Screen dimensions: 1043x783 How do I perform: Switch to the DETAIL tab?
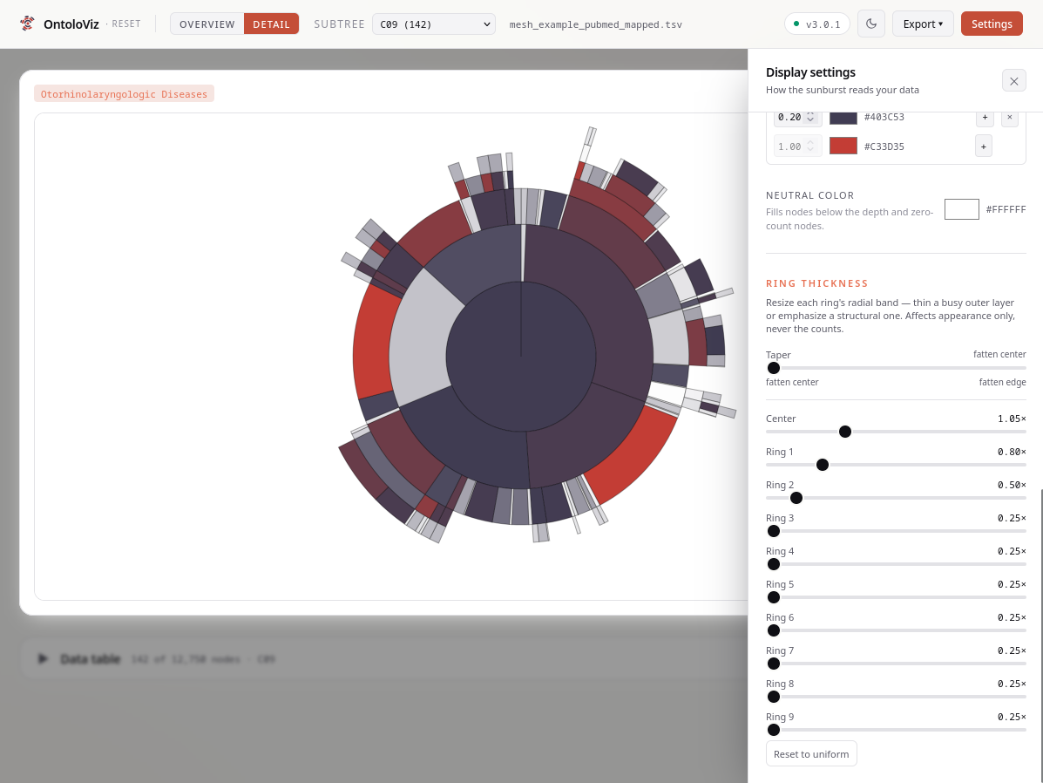coord(271,24)
